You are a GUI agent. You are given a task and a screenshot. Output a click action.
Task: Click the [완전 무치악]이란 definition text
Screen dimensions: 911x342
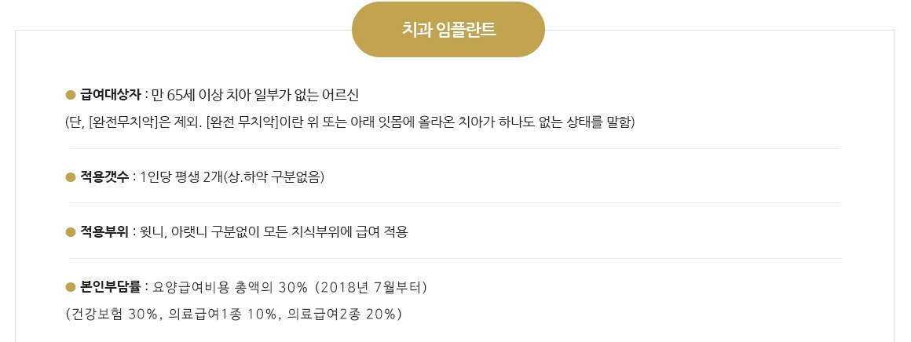420,123
